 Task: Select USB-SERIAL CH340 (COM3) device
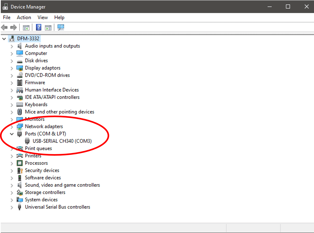coord(62,141)
